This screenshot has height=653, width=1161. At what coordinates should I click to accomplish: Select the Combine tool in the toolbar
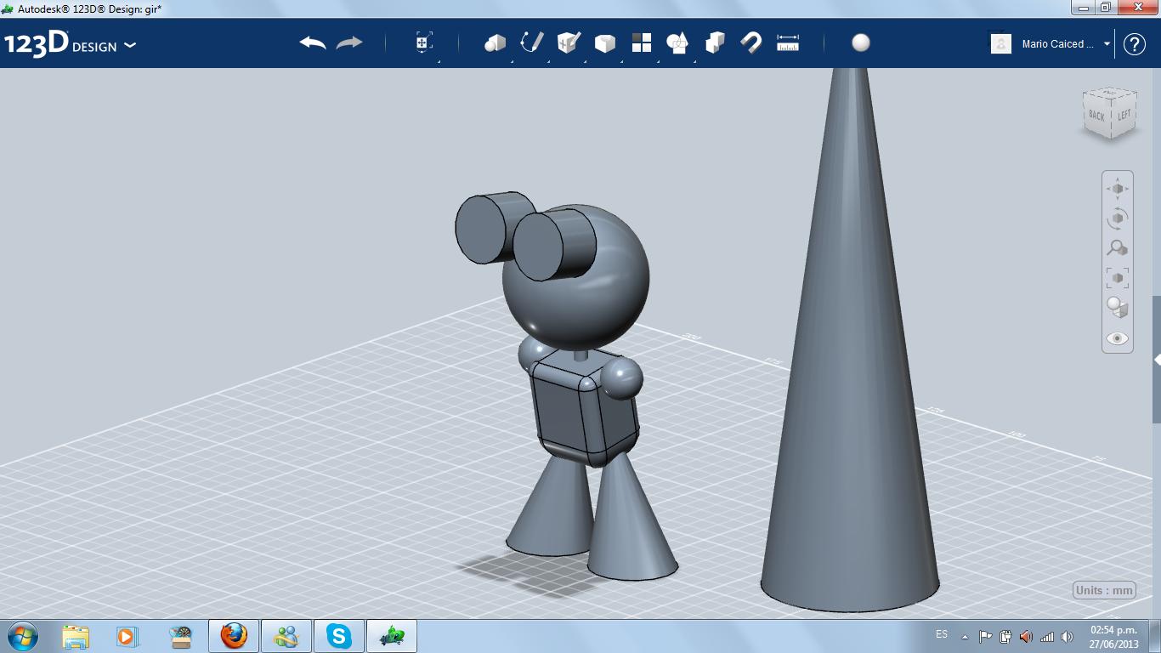pos(715,43)
